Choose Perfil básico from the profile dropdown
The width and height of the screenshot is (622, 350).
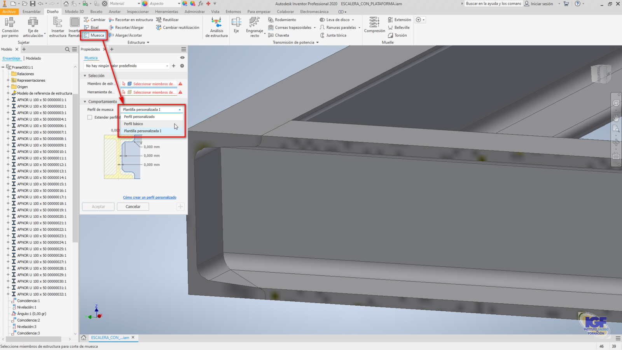[x=133, y=124]
